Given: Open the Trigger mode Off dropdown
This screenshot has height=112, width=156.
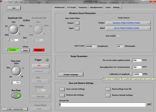Looking at the screenshot, I should [x=40, y=66].
